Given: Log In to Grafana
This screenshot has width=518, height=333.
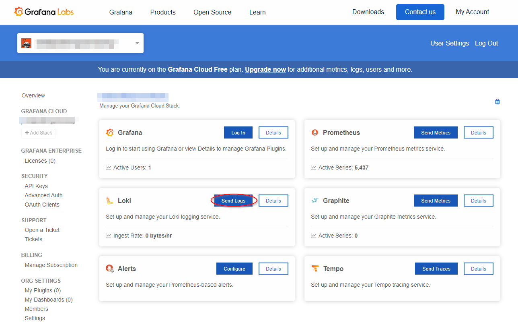Looking at the screenshot, I should tap(238, 132).
